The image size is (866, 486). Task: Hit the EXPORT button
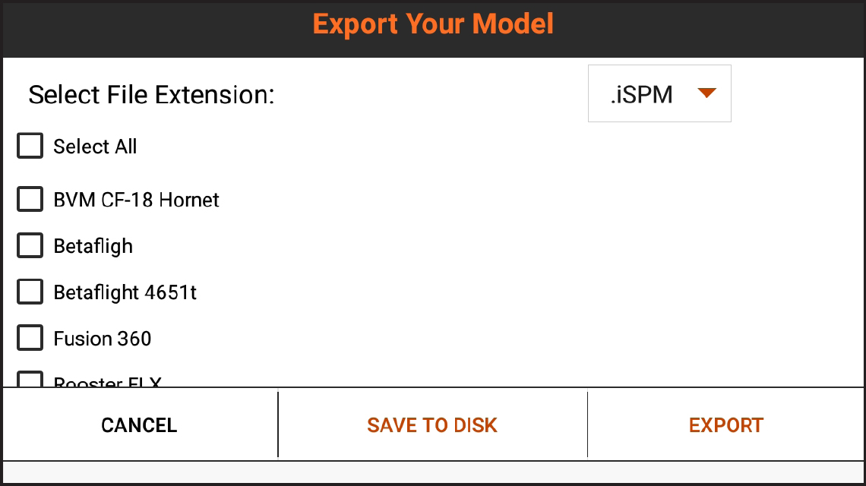click(726, 425)
